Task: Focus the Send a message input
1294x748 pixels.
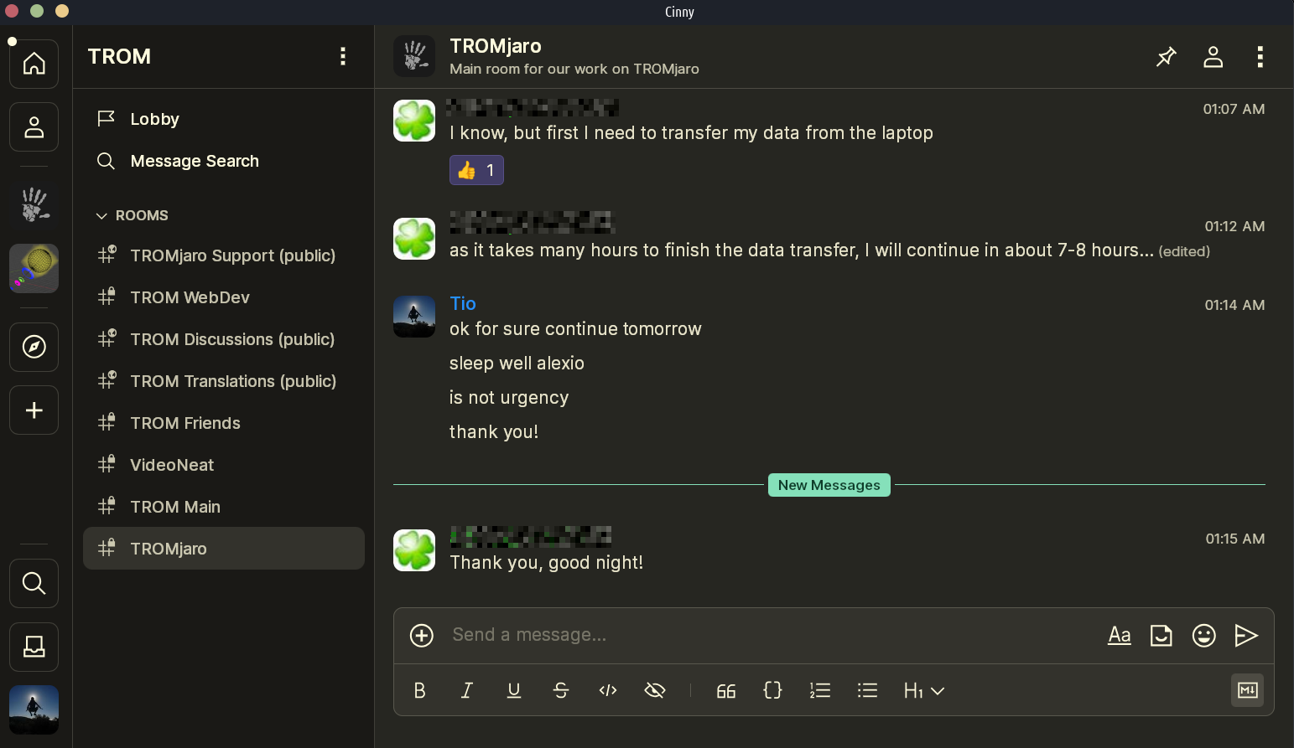Action: click(755, 636)
